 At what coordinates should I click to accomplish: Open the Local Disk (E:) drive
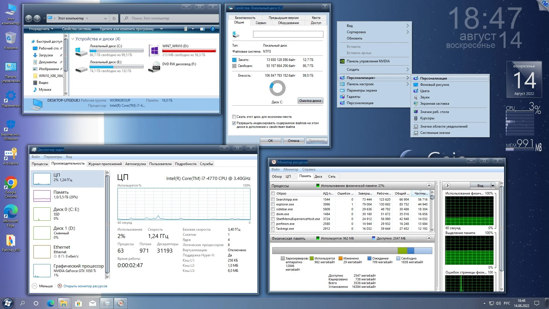pyautogui.click(x=105, y=62)
